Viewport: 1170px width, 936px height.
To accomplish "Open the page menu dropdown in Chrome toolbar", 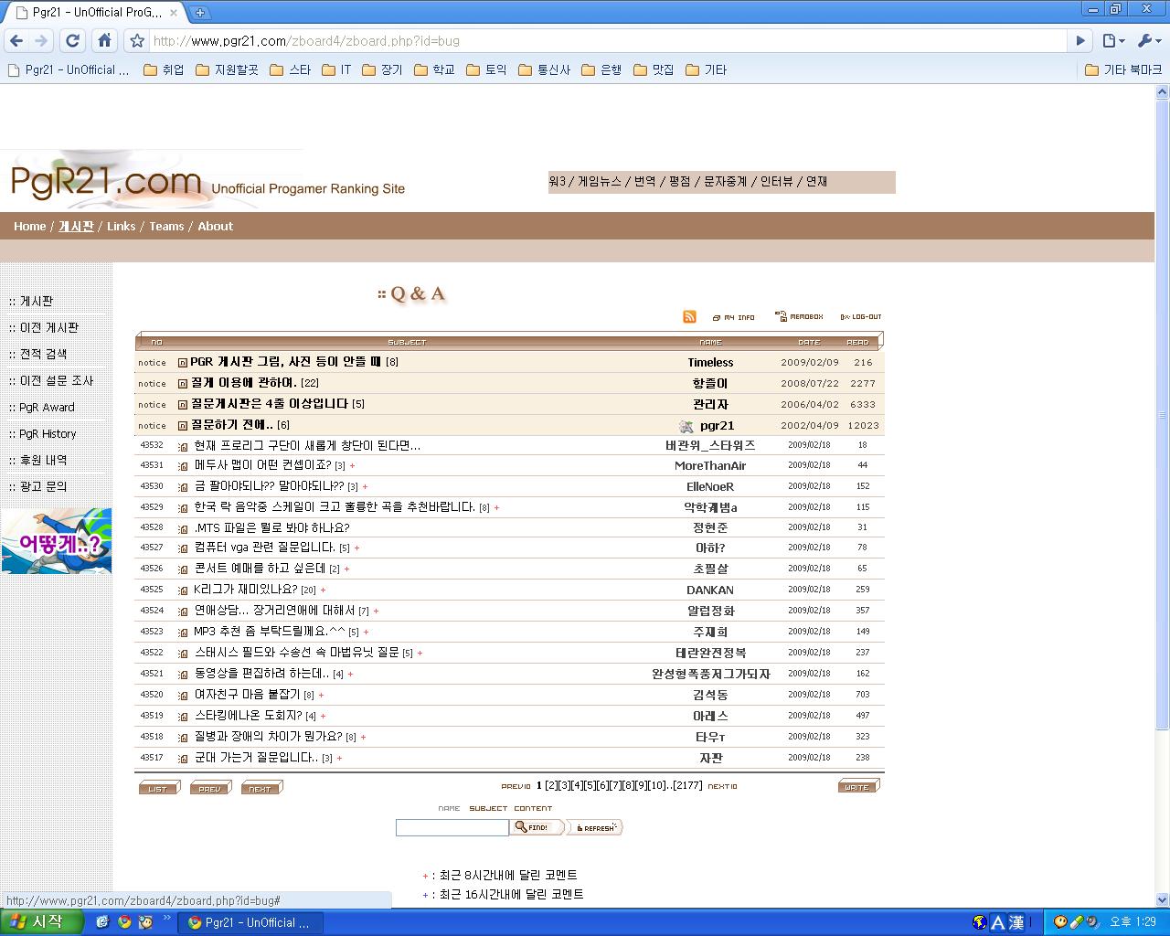I will (1113, 40).
